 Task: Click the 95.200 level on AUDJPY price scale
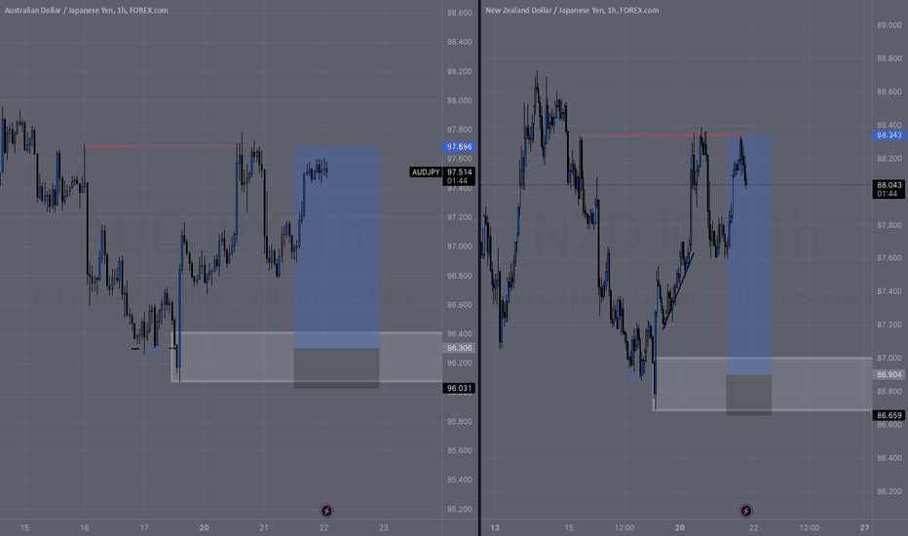point(459,510)
